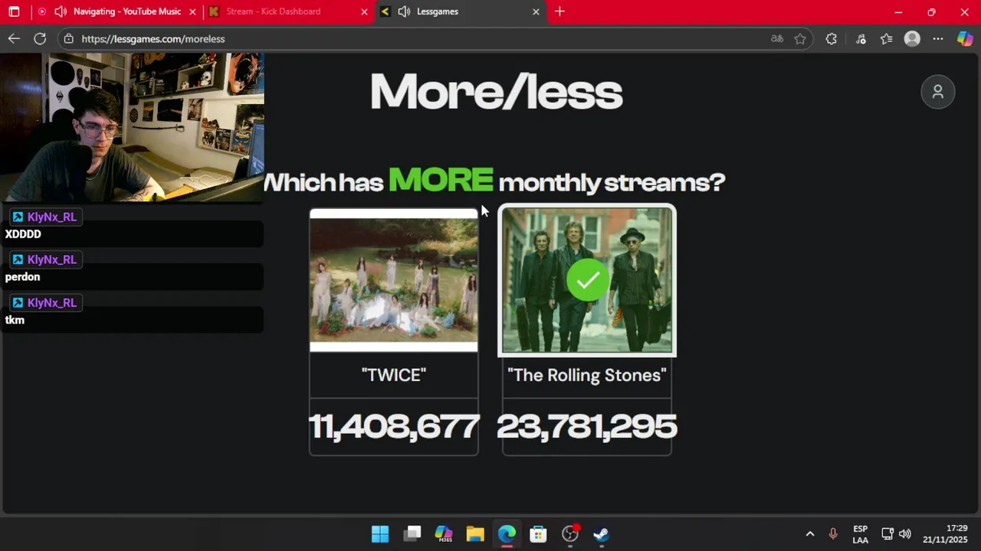
Task: Click "The Rolling Stones" artist name
Action: [587, 375]
